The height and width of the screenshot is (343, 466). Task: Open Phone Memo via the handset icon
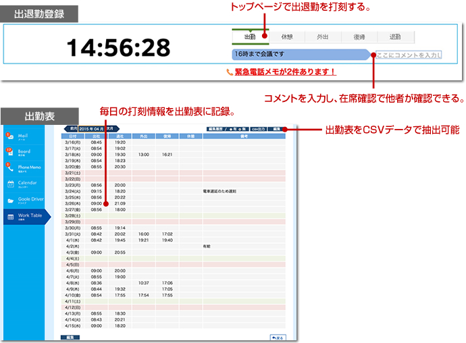(x=10, y=167)
